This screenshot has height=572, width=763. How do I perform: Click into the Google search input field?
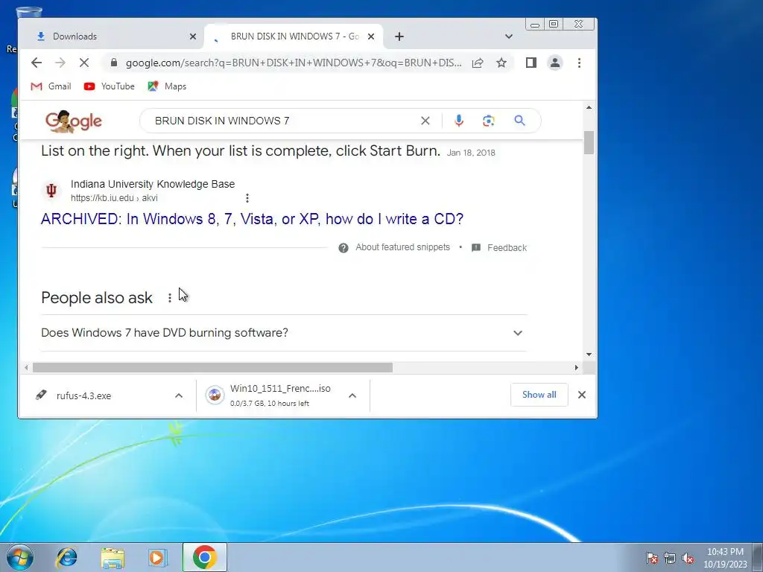coord(282,121)
